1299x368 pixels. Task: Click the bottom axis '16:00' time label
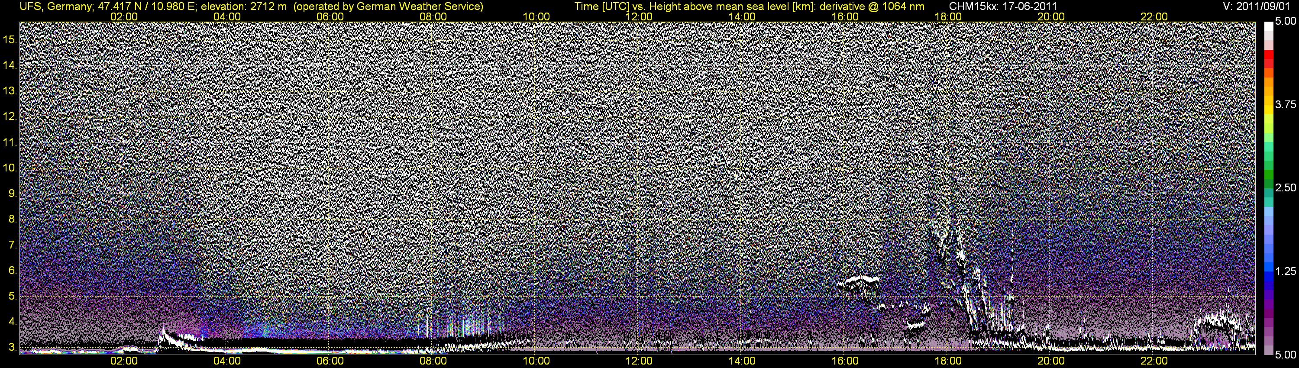(845, 361)
